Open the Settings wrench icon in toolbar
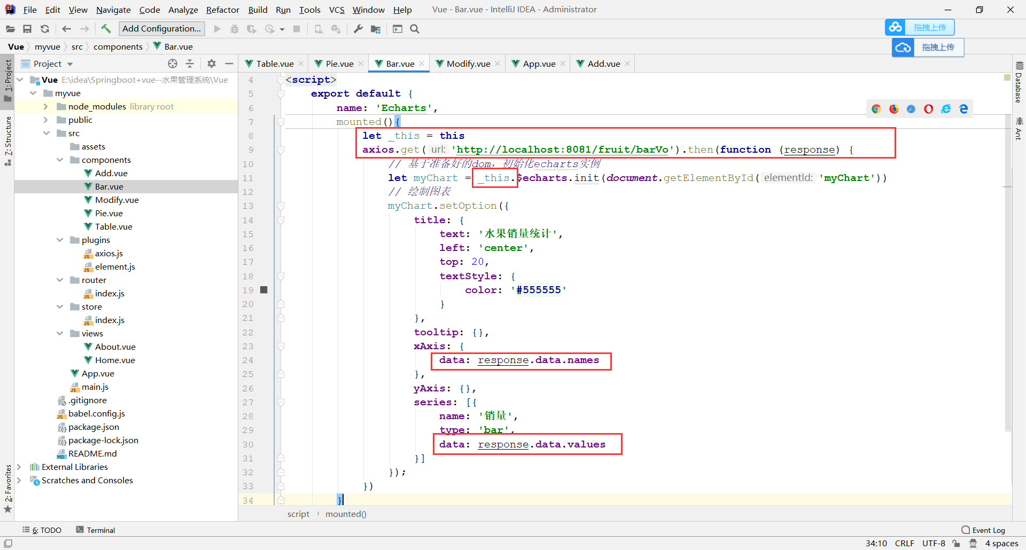The width and height of the screenshot is (1026, 550). point(358,29)
